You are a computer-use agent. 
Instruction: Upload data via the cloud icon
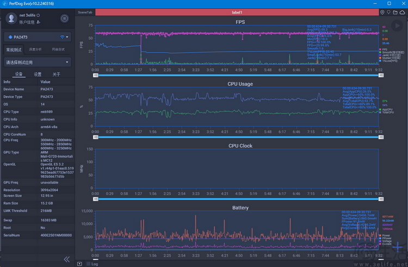click(x=402, y=12)
